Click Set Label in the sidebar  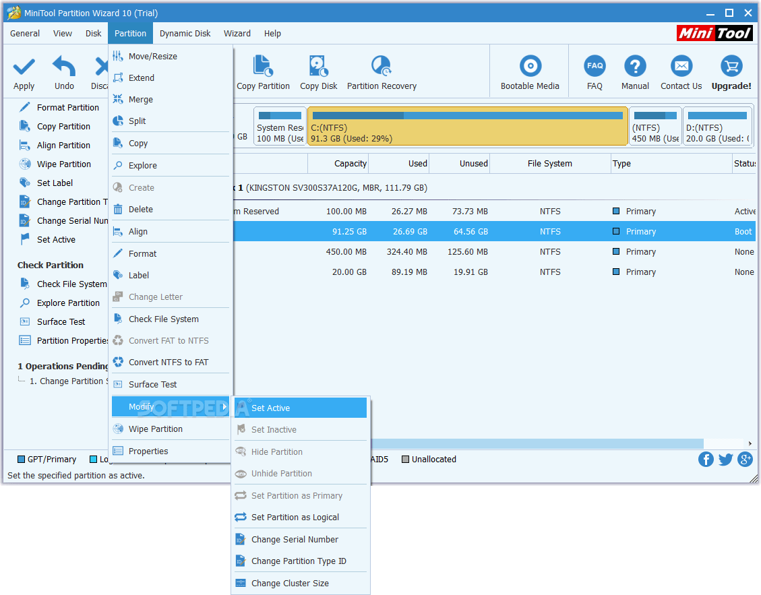(46, 183)
